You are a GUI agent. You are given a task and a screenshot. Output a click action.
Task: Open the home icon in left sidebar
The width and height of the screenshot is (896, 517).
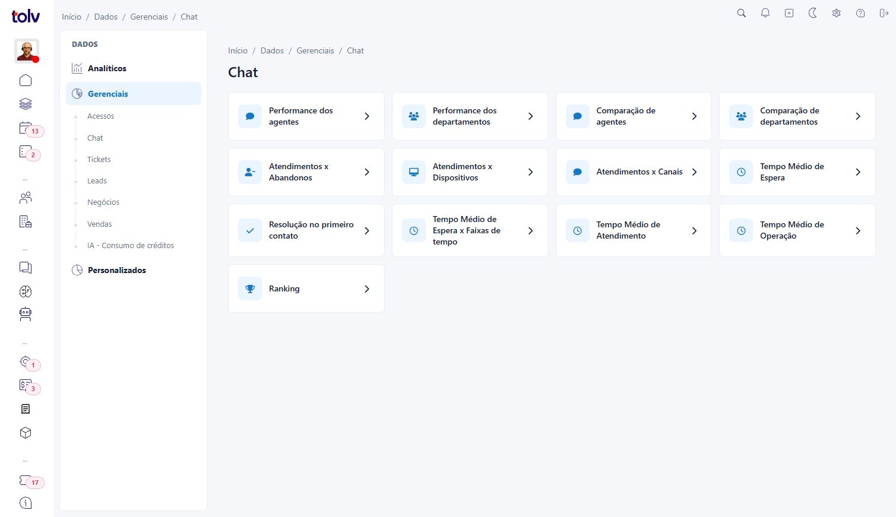click(26, 80)
